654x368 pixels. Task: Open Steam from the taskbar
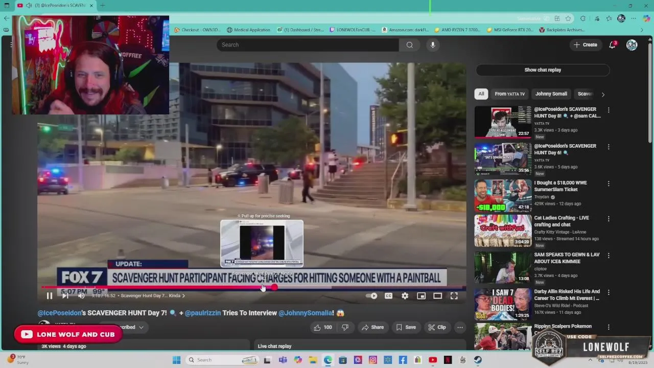click(478, 360)
